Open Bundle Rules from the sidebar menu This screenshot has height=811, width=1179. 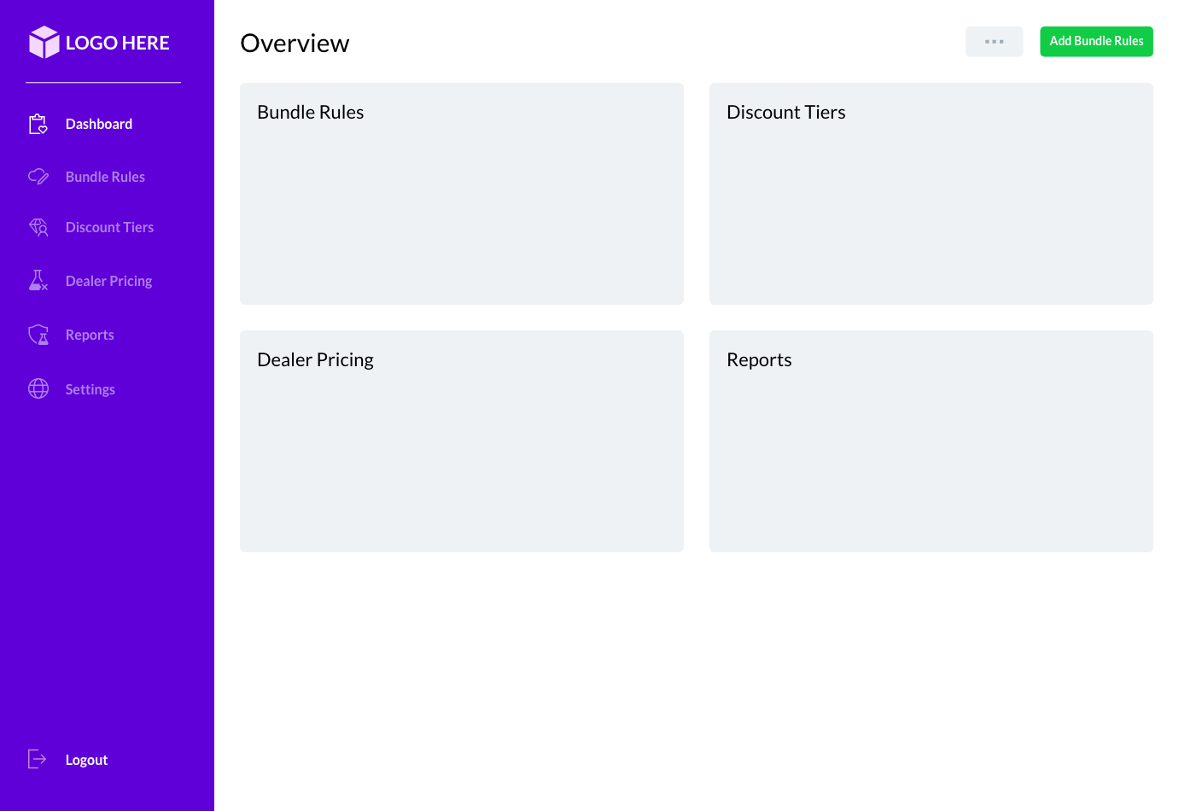pyautogui.click(x=105, y=177)
